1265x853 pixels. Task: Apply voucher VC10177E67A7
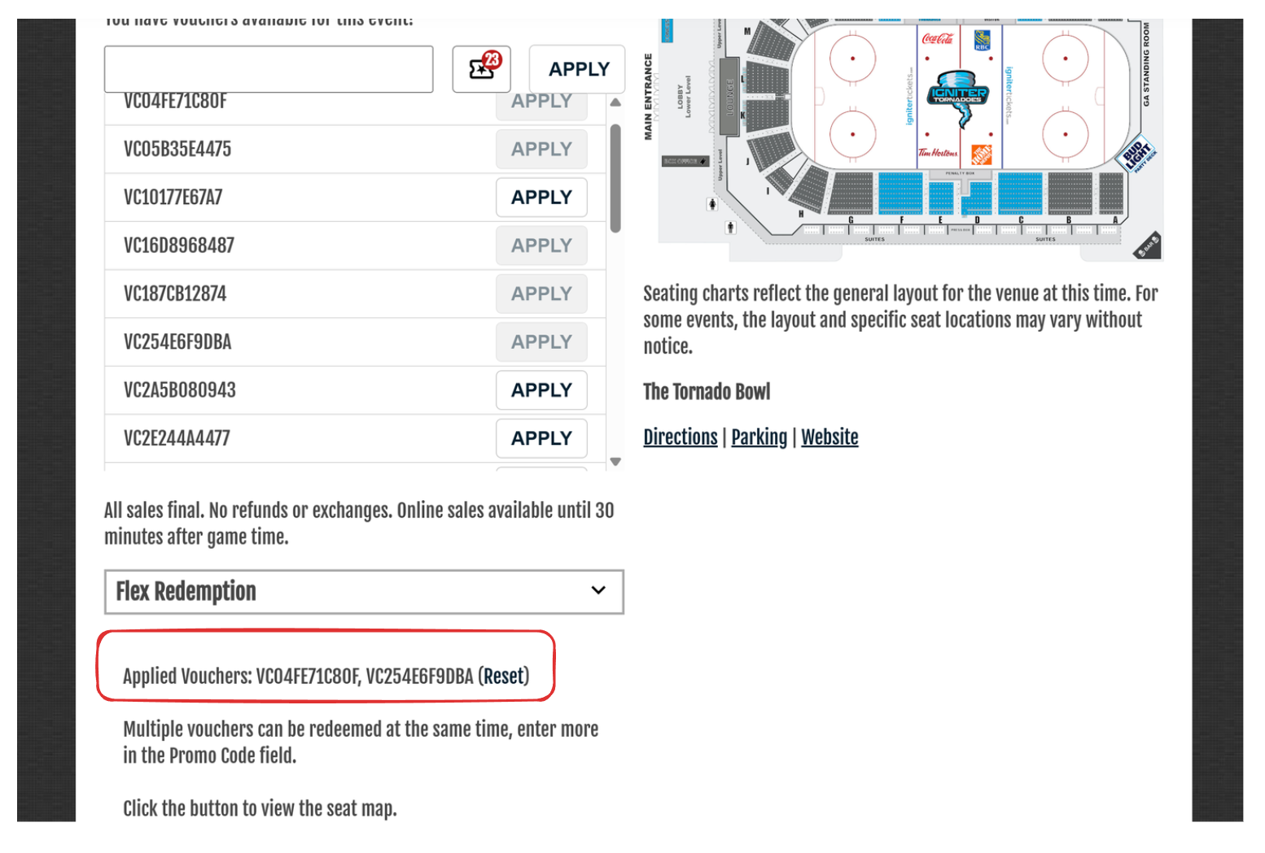[x=541, y=198]
